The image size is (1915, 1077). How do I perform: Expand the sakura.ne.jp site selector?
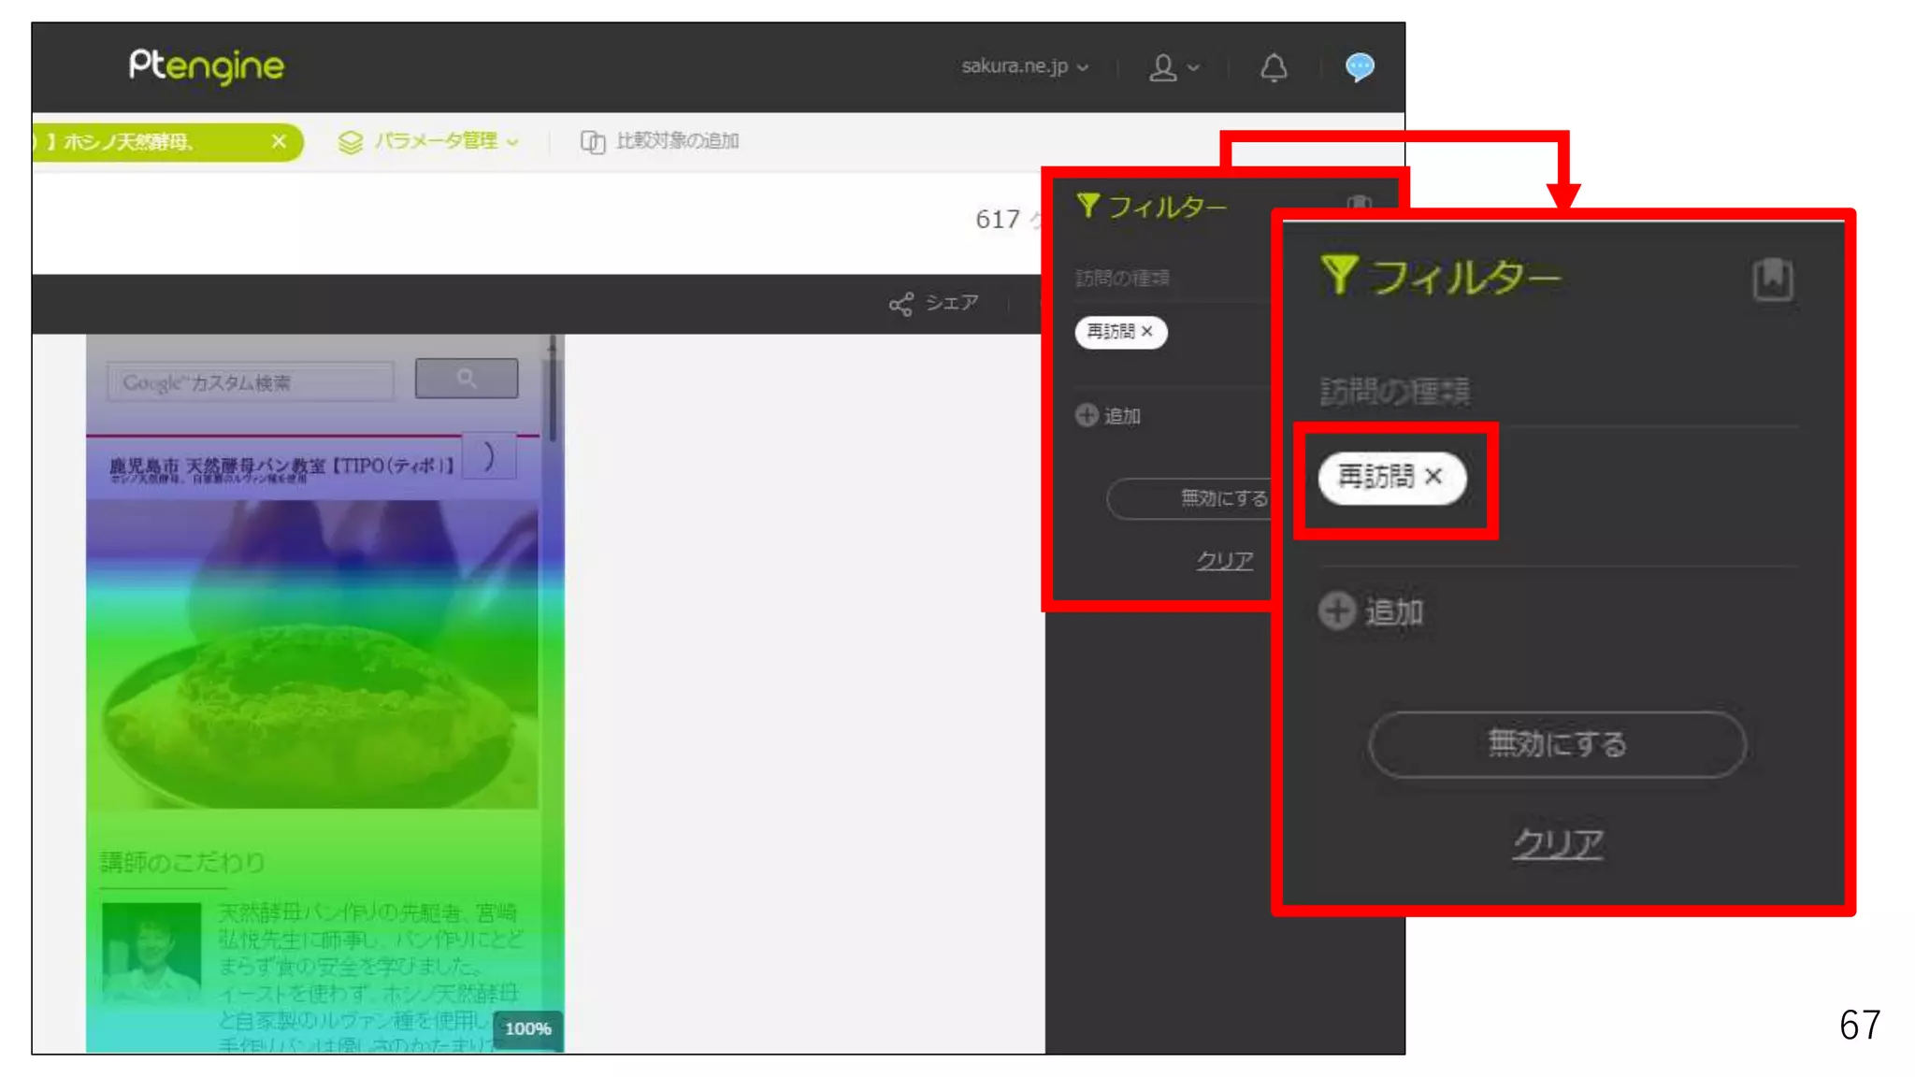[x=1025, y=66]
